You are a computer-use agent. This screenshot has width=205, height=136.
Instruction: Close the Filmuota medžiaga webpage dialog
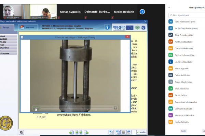coord(127,37)
